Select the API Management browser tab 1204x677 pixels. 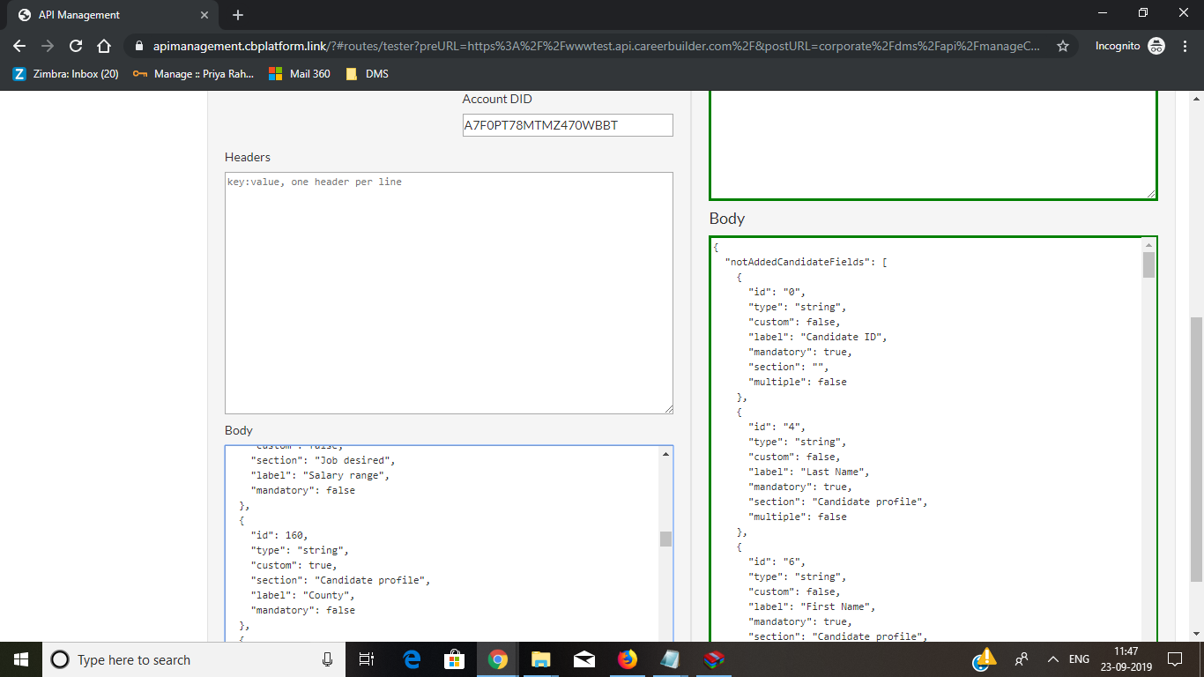point(106,14)
